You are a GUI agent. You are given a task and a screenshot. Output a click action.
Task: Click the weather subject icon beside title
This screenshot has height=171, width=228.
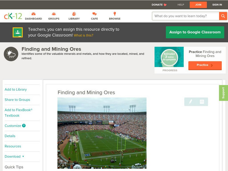click(x=11, y=54)
